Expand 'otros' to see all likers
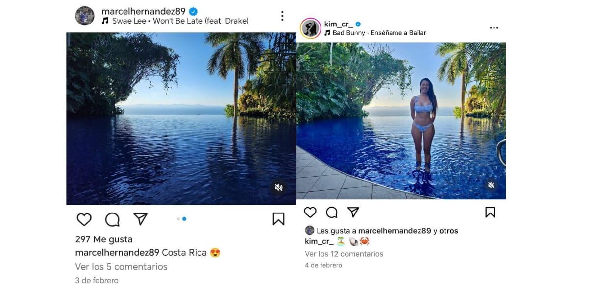 coord(448,230)
